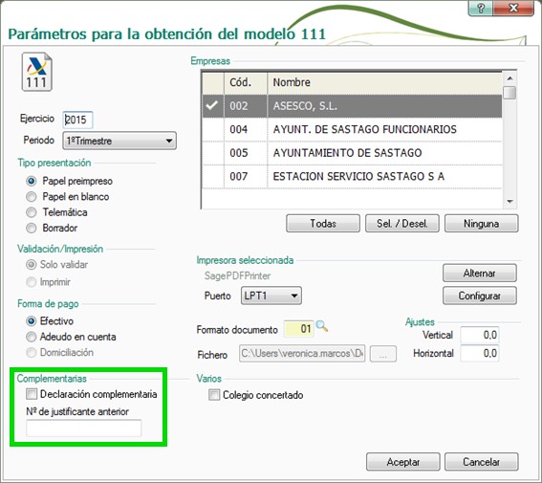Expand the Periodo dropdown
The height and width of the screenshot is (483, 542).
click(x=119, y=141)
